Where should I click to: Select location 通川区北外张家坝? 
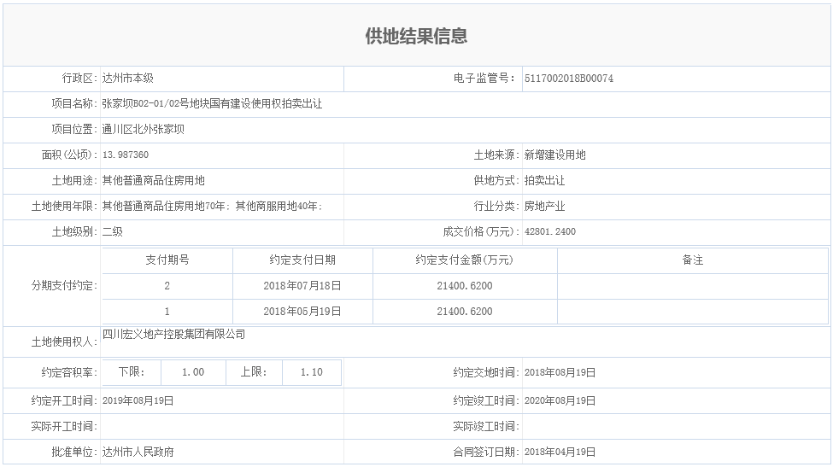pos(143,130)
